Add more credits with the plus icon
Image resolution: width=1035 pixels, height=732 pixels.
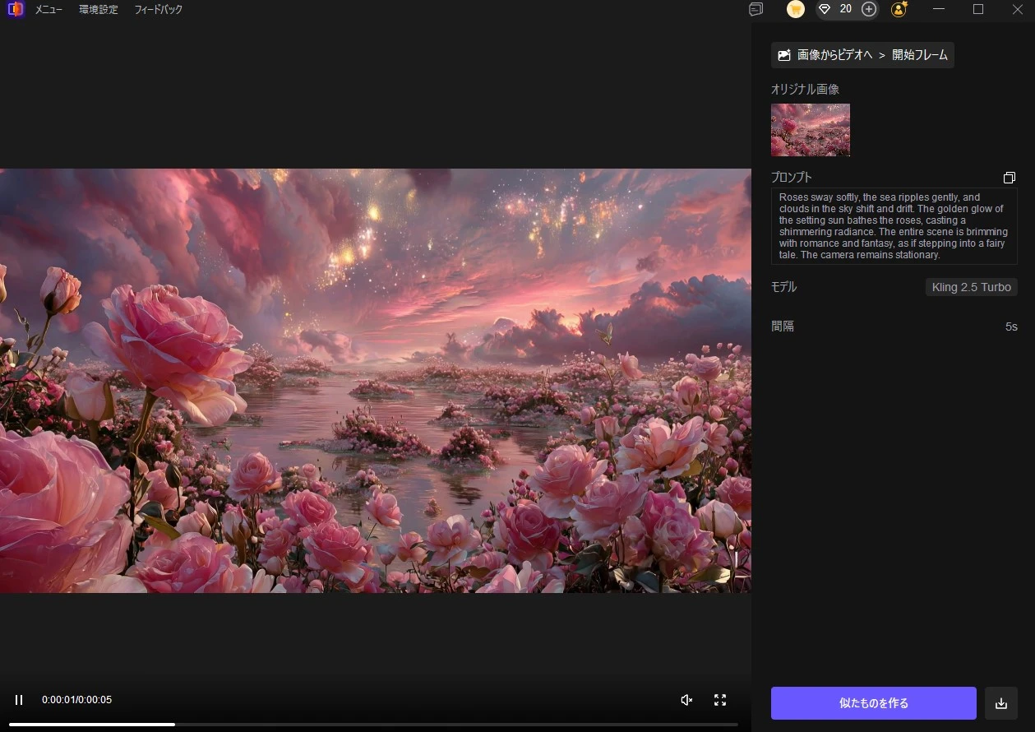coord(869,9)
